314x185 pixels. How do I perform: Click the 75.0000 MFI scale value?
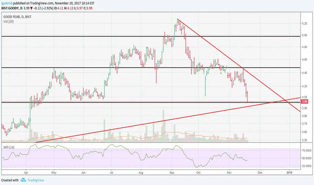pos(307,151)
